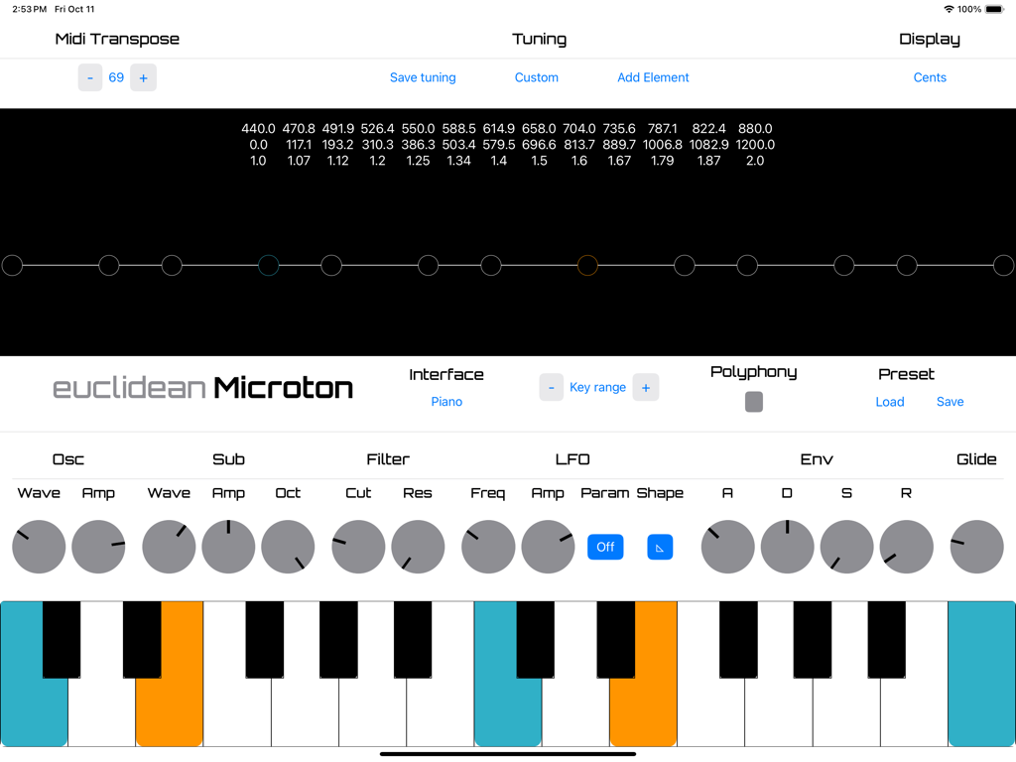Click Add Element to add a tuning element
The image size is (1016, 762).
coord(653,76)
